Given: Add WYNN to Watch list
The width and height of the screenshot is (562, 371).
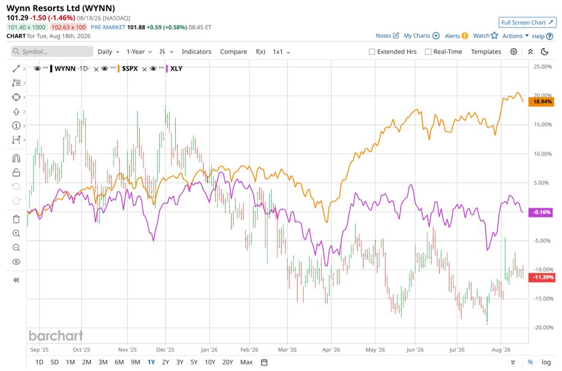Looking at the screenshot, I should [x=485, y=35].
